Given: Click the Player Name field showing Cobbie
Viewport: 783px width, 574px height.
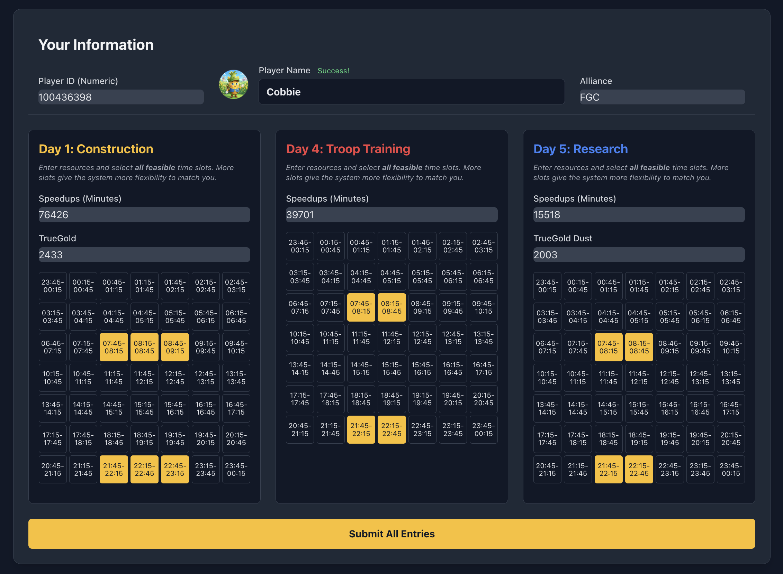Looking at the screenshot, I should tap(412, 92).
